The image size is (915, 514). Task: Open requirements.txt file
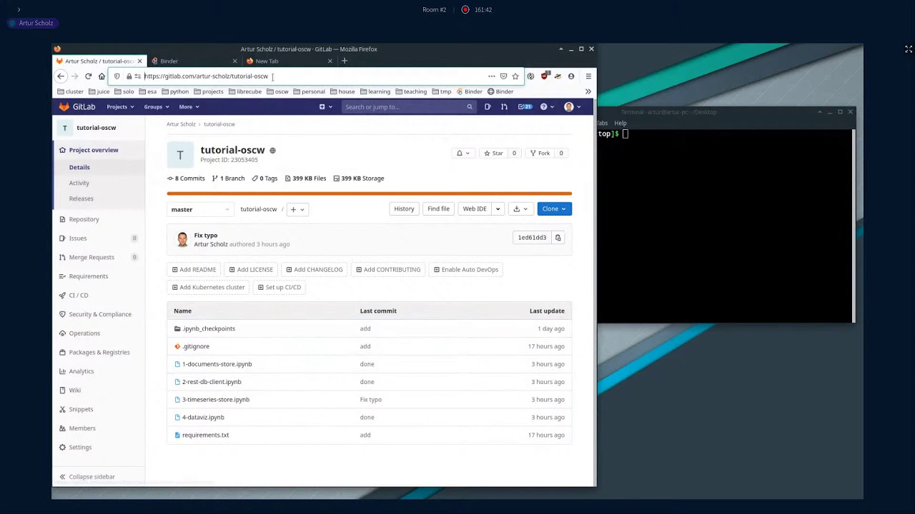205,435
